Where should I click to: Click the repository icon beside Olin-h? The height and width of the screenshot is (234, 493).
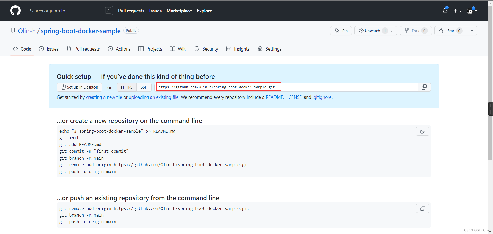coord(13,31)
